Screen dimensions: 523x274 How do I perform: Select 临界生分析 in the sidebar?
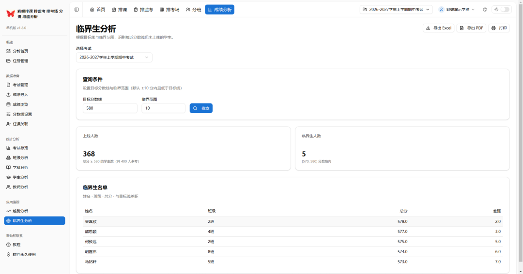coord(35,221)
